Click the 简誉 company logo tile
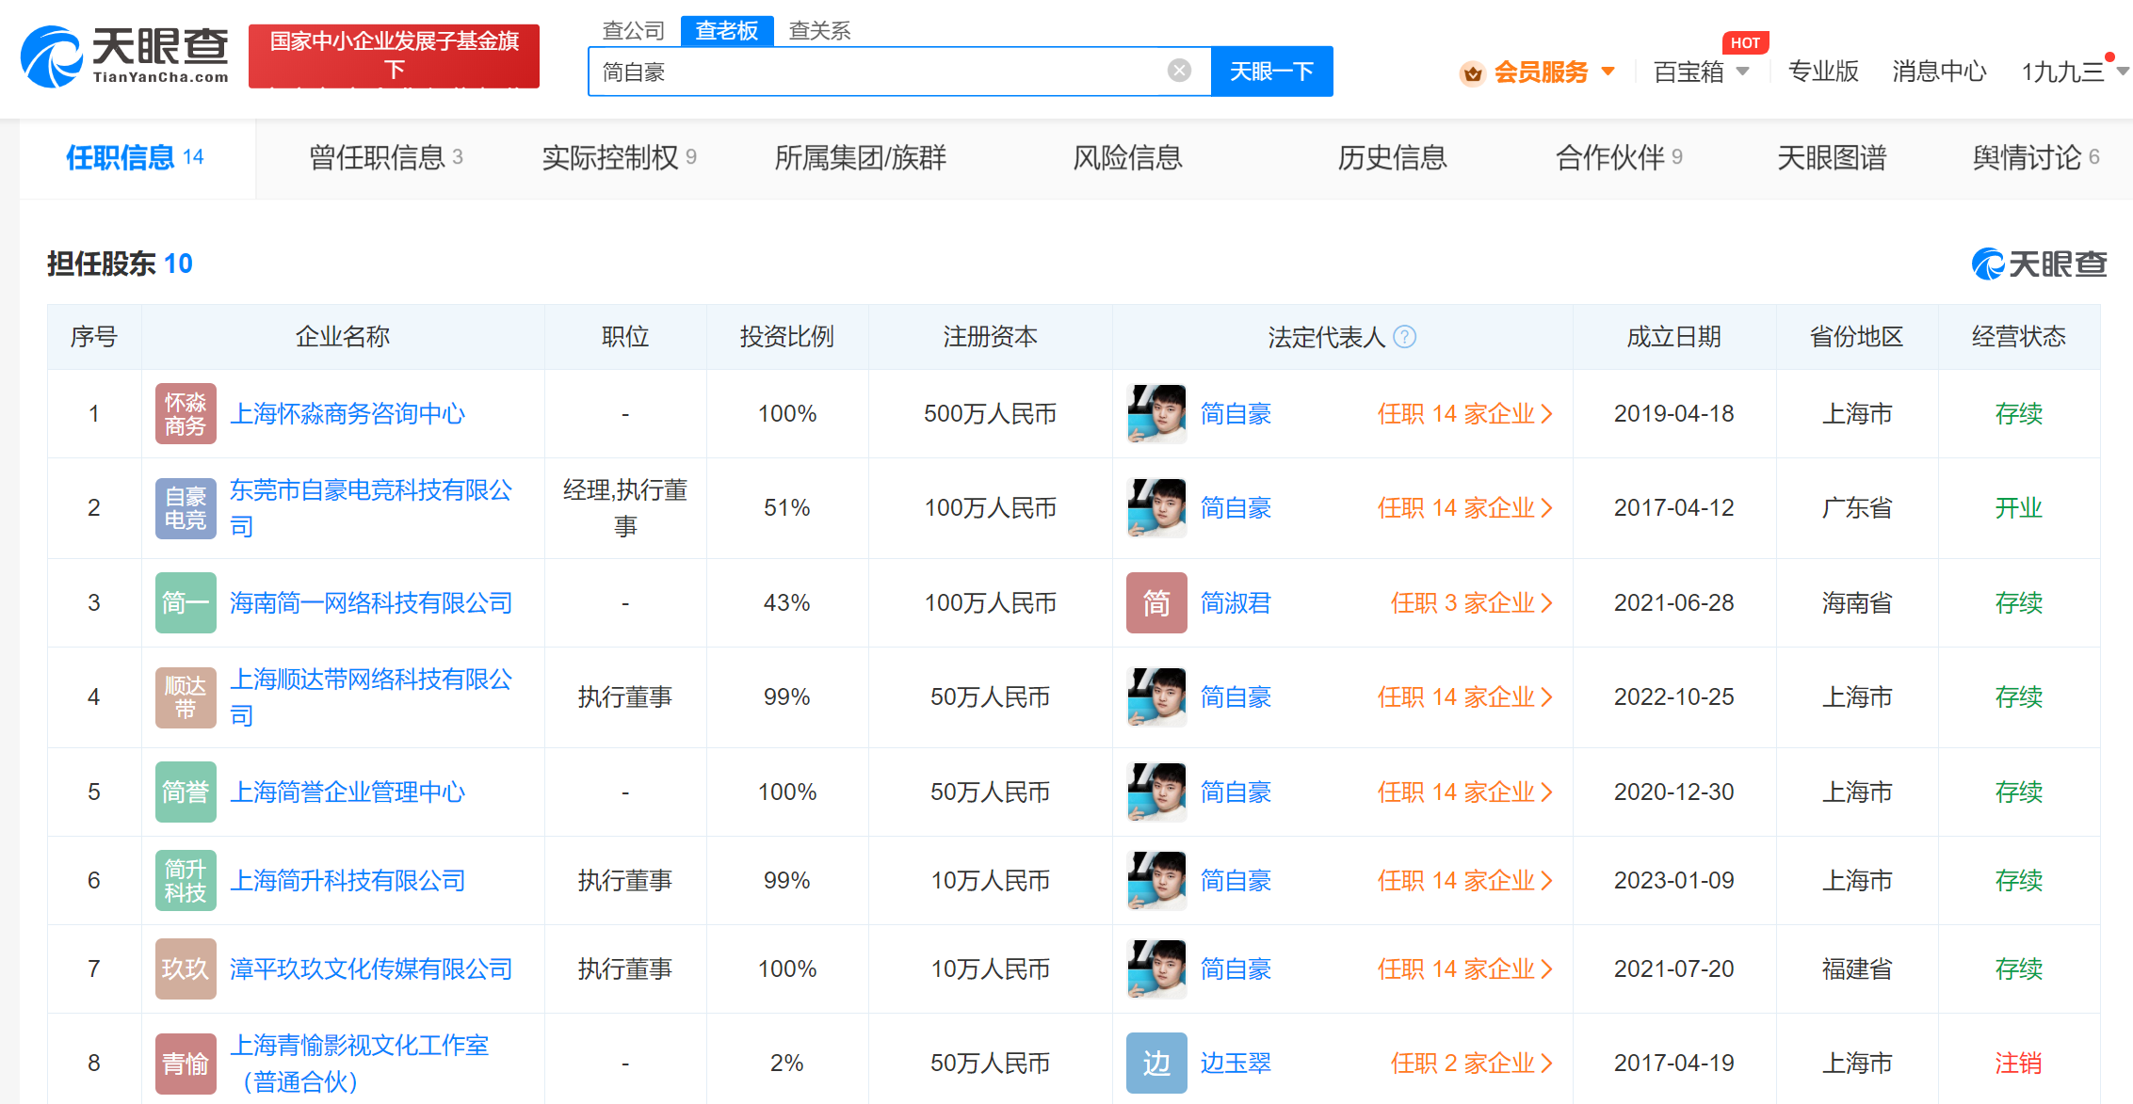This screenshot has height=1104, width=2133. (186, 792)
